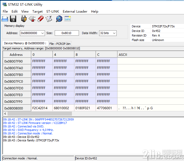Select row address 0x08007FE0

point(17,95)
